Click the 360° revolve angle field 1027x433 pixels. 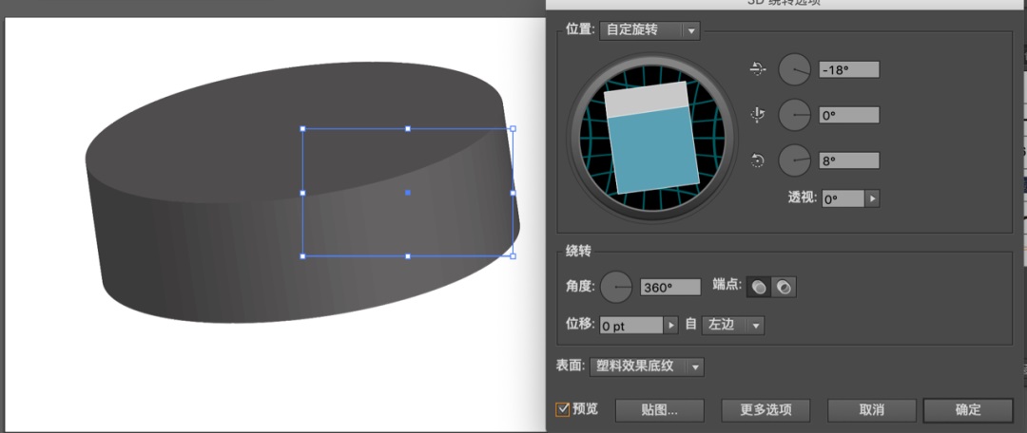coord(669,288)
